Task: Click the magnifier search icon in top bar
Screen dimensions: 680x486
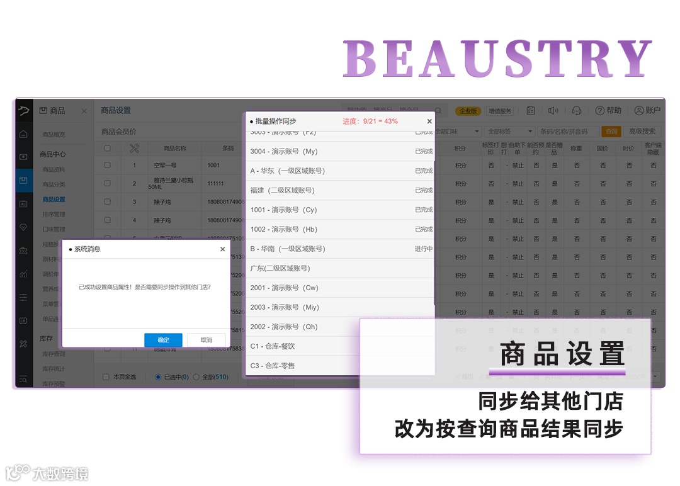Action: tap(438, 111)
